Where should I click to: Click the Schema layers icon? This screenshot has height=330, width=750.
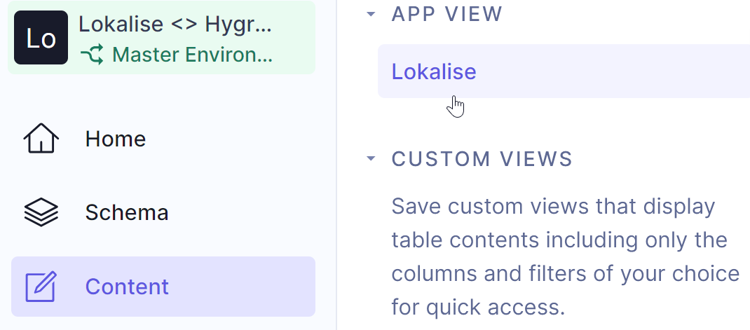point(41,212)
